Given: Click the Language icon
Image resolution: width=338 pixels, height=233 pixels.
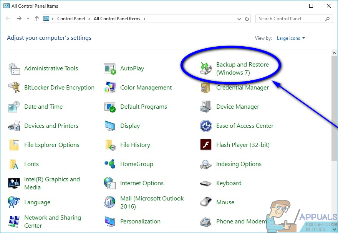Looking at the screenshot, I should (x=13, y=202).
